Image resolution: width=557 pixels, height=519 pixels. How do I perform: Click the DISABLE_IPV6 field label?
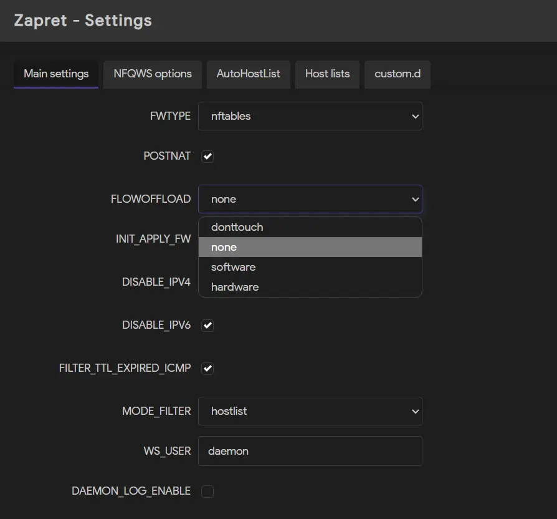156,325
